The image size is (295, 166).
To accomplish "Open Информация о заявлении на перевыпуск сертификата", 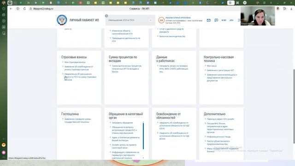I will tap(125, 155).
